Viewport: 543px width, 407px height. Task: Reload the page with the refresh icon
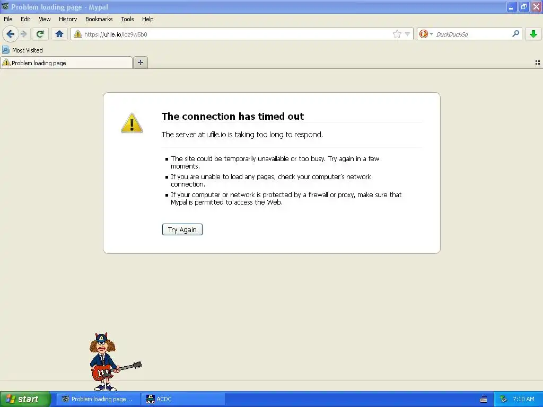point(40,34)
